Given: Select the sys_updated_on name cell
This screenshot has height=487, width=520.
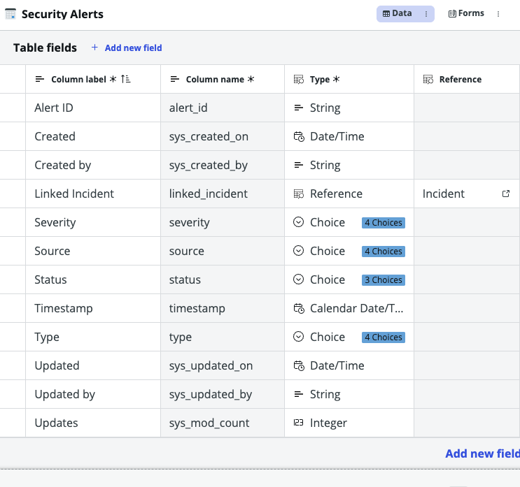Looking at the screenshot, I should click(x=223, y=365).
